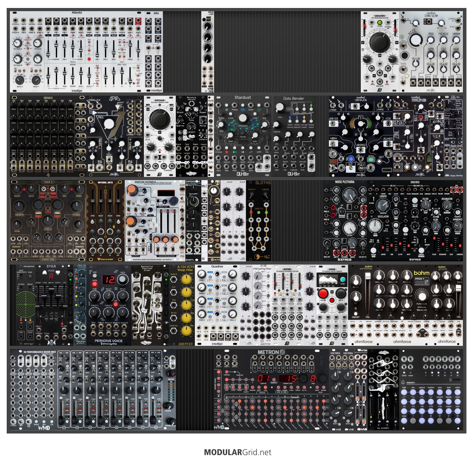Click the Stardust varispeed knob
The image size is (476, 459).
[x=243, y=118]
